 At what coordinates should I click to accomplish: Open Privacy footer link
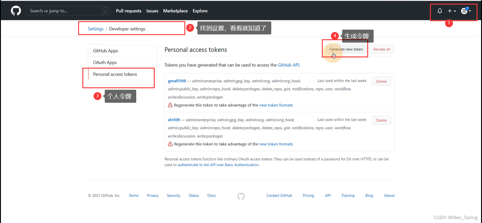153,196
